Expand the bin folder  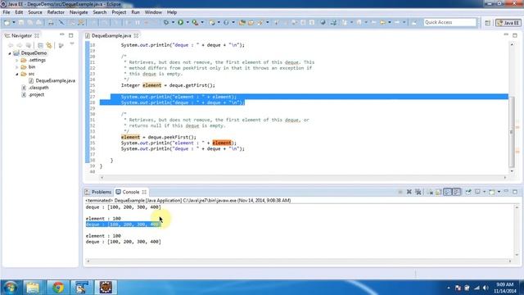[16, 67]
